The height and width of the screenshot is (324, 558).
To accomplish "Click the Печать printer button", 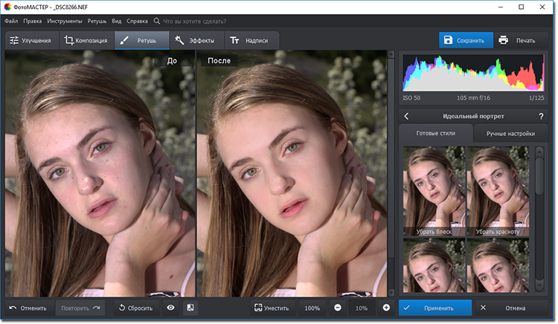I will pos(517,40).
